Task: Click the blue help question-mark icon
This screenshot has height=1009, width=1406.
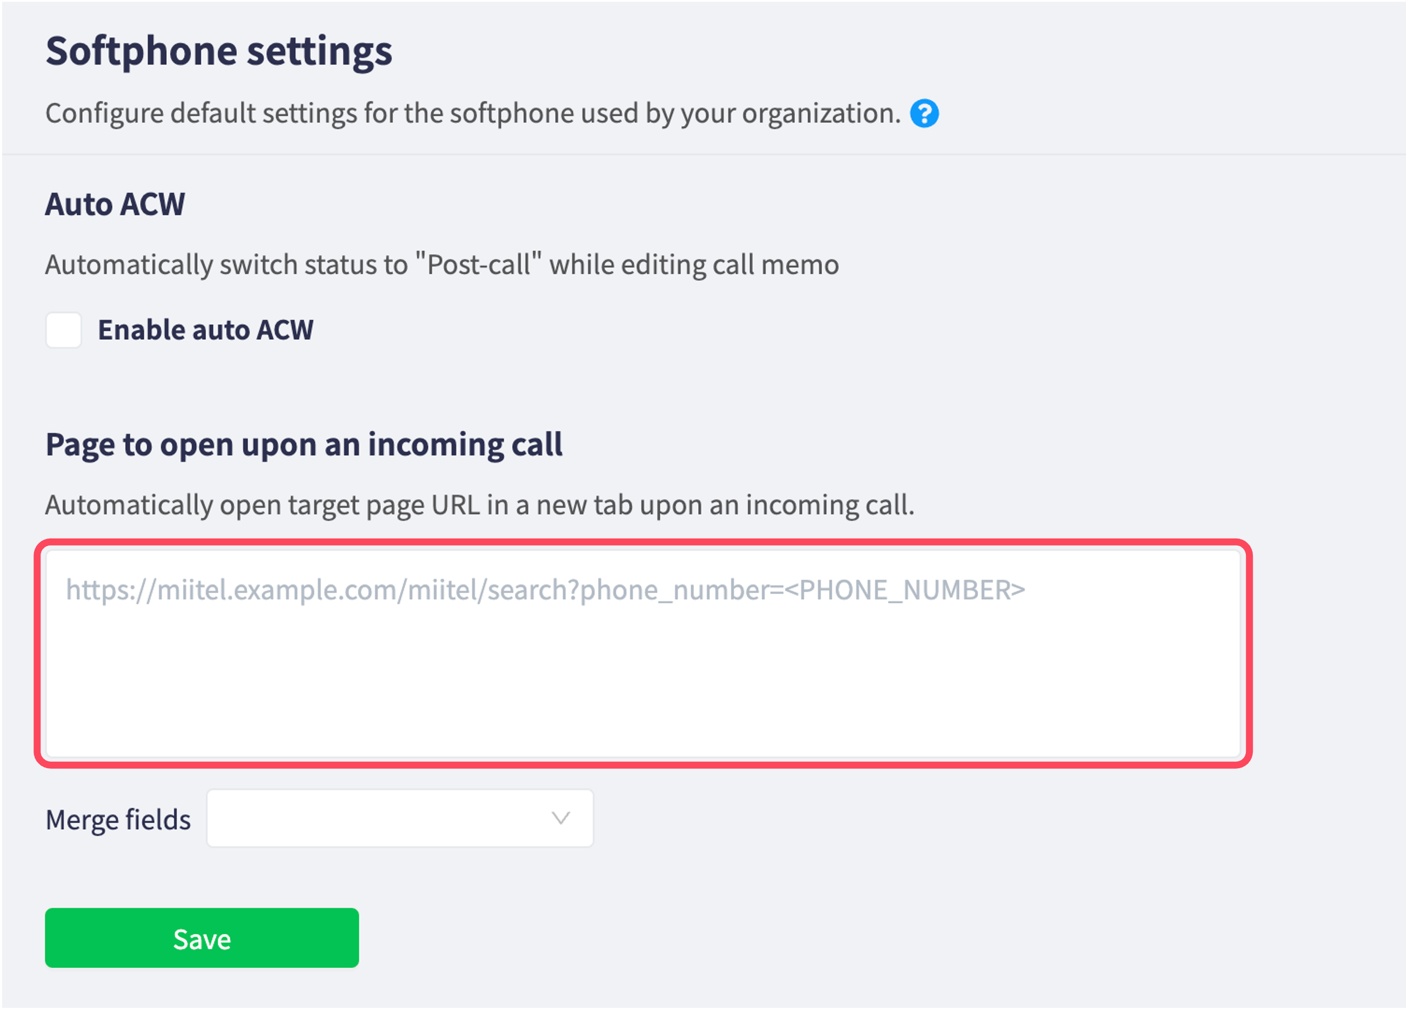Action: click(923, 114)
